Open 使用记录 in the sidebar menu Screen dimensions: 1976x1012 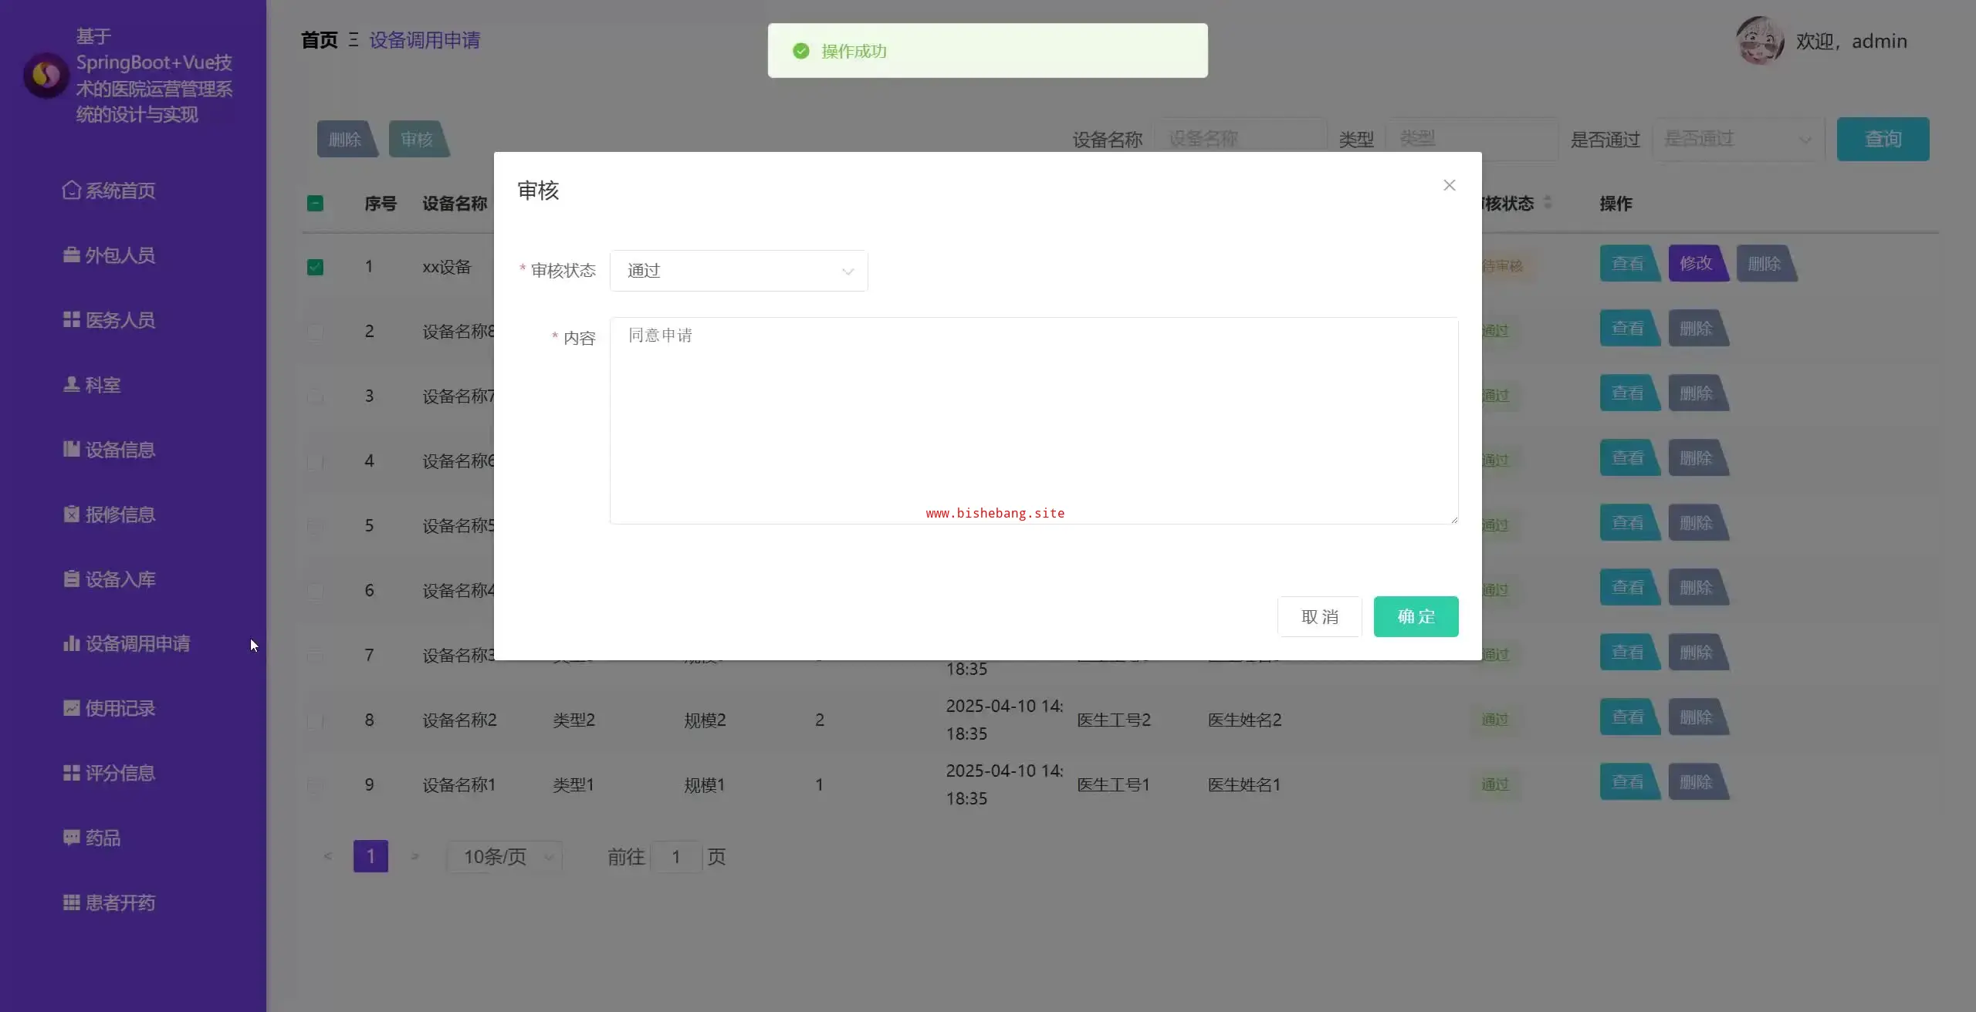pyautogui.click(x=120, y=708)
